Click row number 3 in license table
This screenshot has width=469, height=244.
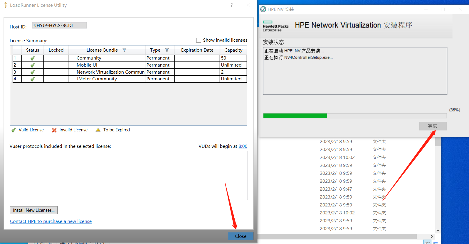[15, 72]
